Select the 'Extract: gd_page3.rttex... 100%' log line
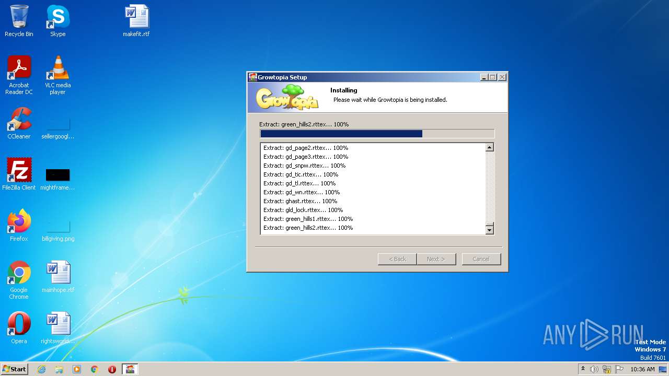This screenshot has width=669, height=376. [x=306, y=157]
